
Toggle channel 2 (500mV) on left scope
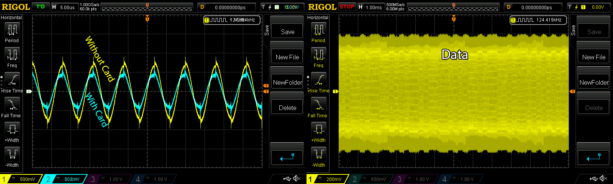click(x=63, y=179)
